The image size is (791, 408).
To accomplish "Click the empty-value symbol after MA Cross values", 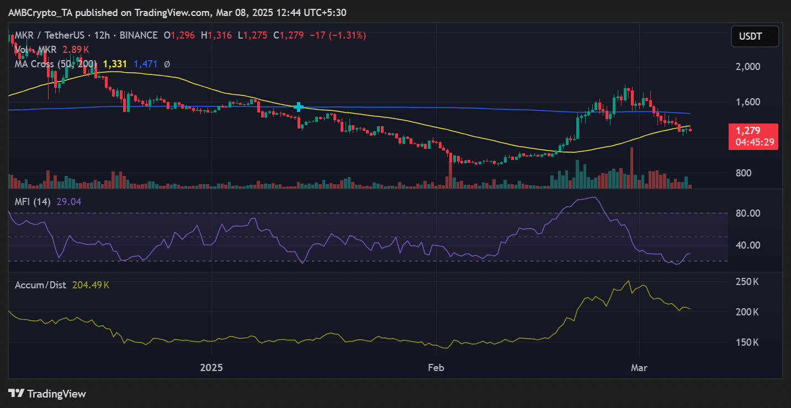I will 167,64.
